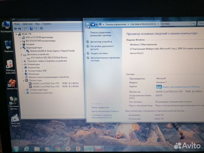The height and width of the screenshot is (153, 204).
Task: Open the Вид menu
Action: tap(37, 24)
